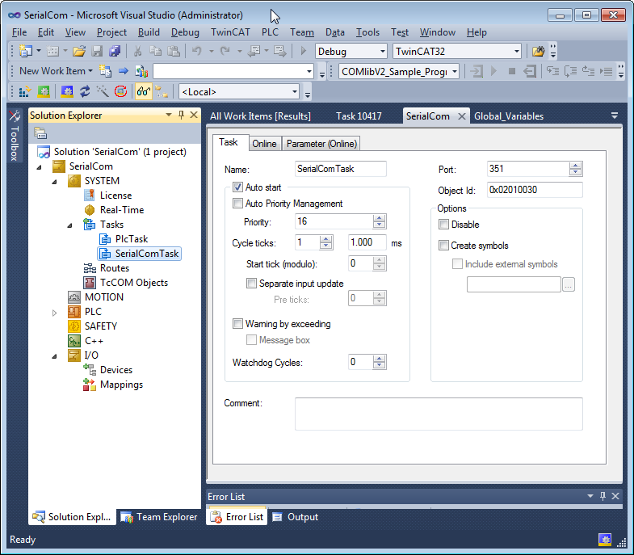Open the Toolbox side panel
This screenshot has width=634, height=555.
tap(15, 136)
